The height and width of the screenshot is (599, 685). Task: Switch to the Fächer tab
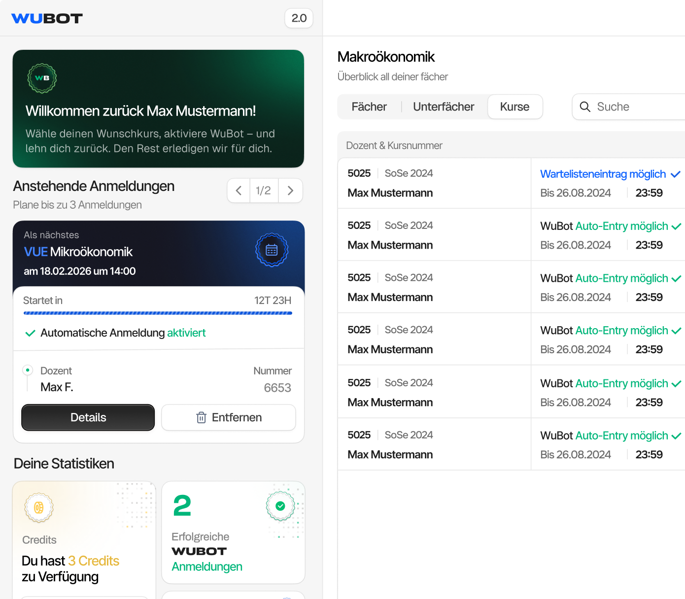pyautogui.click(x=369, y=107)
